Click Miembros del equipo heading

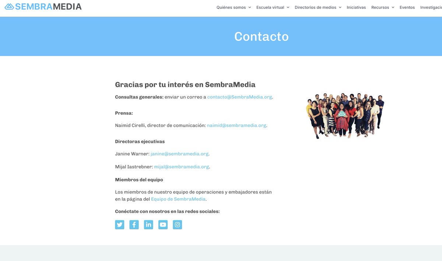139,180
